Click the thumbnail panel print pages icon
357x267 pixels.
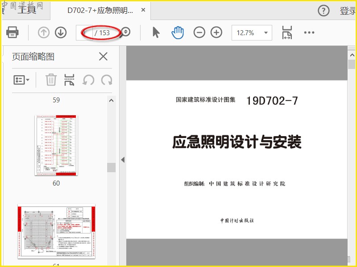point(69,80)
